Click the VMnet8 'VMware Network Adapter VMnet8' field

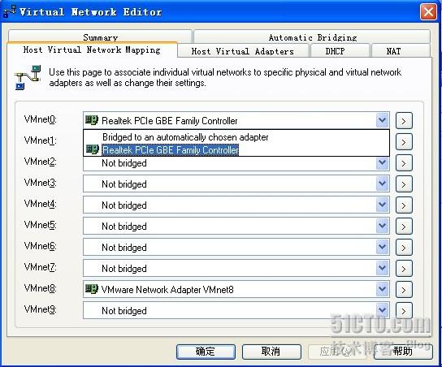pyautogui.click(x=236, y=289)
